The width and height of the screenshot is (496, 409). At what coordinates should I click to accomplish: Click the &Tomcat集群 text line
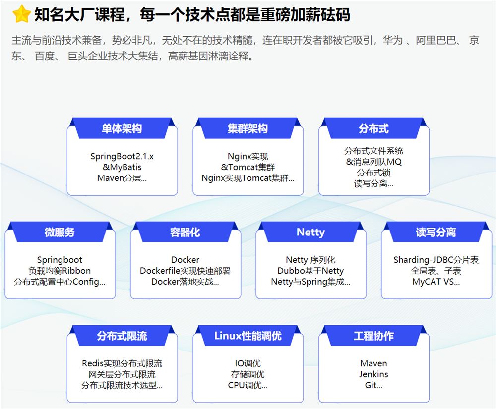pyautogui.click(x=248, y=167)
